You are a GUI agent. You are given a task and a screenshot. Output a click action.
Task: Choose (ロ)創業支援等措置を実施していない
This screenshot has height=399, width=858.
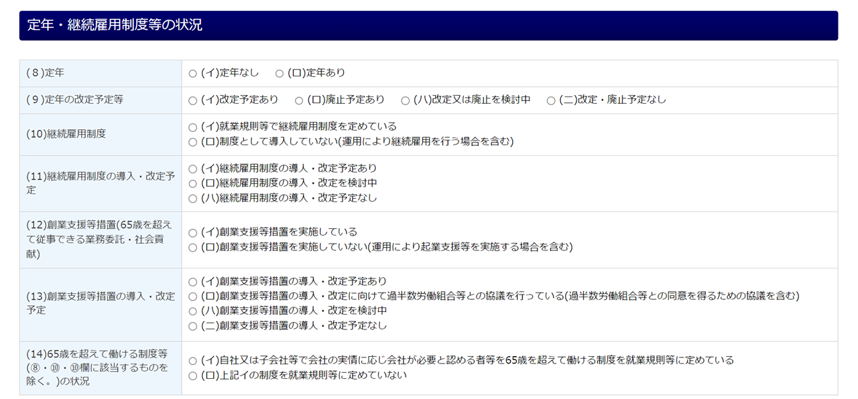click(193, 248)
